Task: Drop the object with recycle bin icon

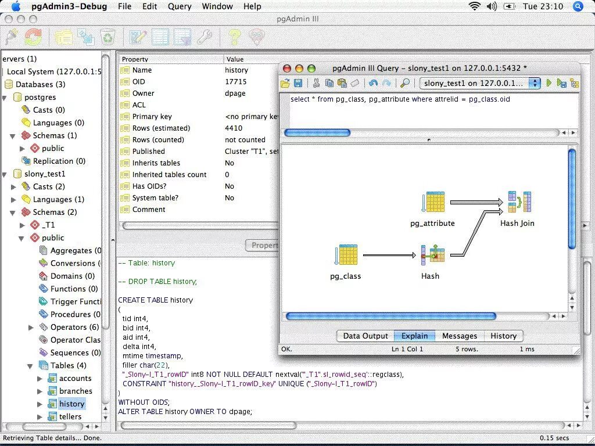Action: tap(107, 37)
